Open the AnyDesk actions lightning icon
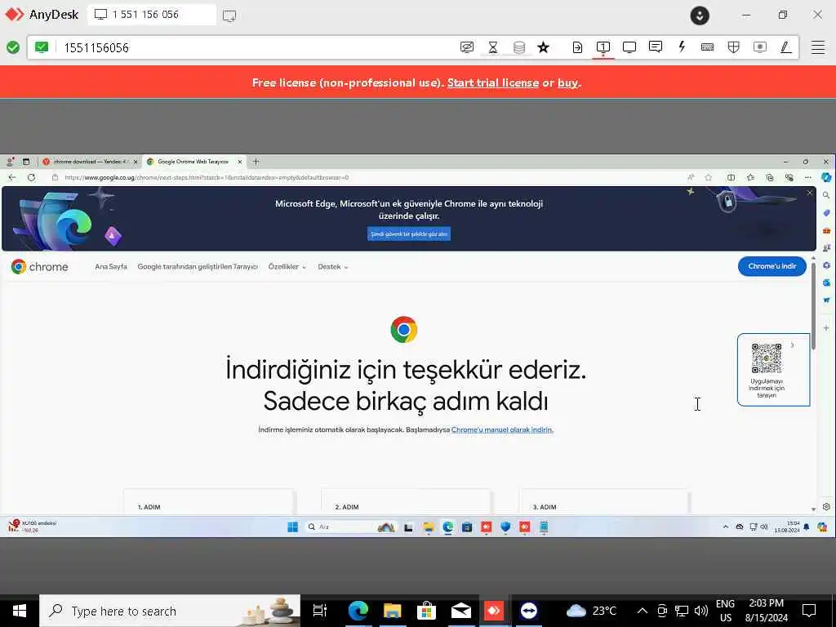 click(682, 47)
